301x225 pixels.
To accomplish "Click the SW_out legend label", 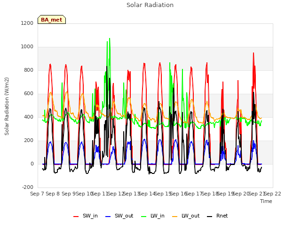I will point(124,216).
